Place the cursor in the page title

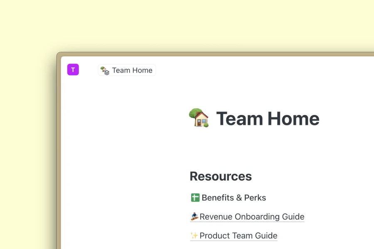click(x=268, y=119)
